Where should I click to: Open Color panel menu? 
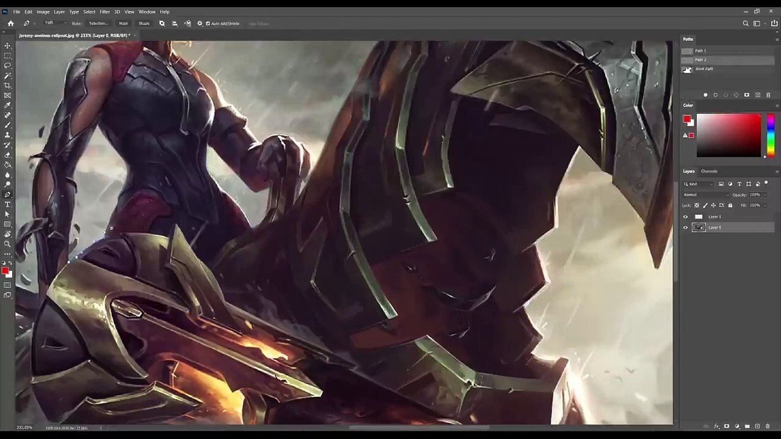click(777, 105)
